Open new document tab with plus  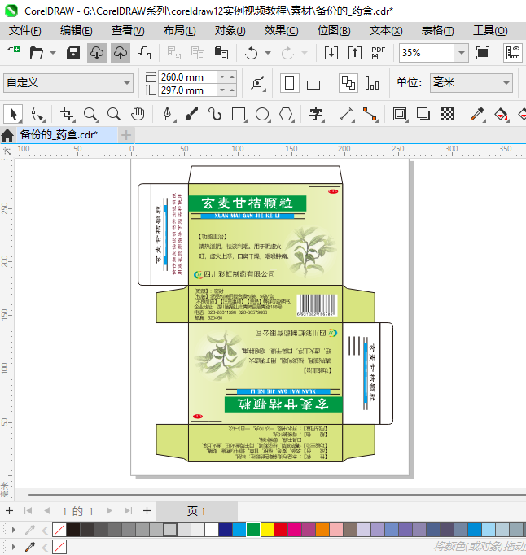coord(126,135)
